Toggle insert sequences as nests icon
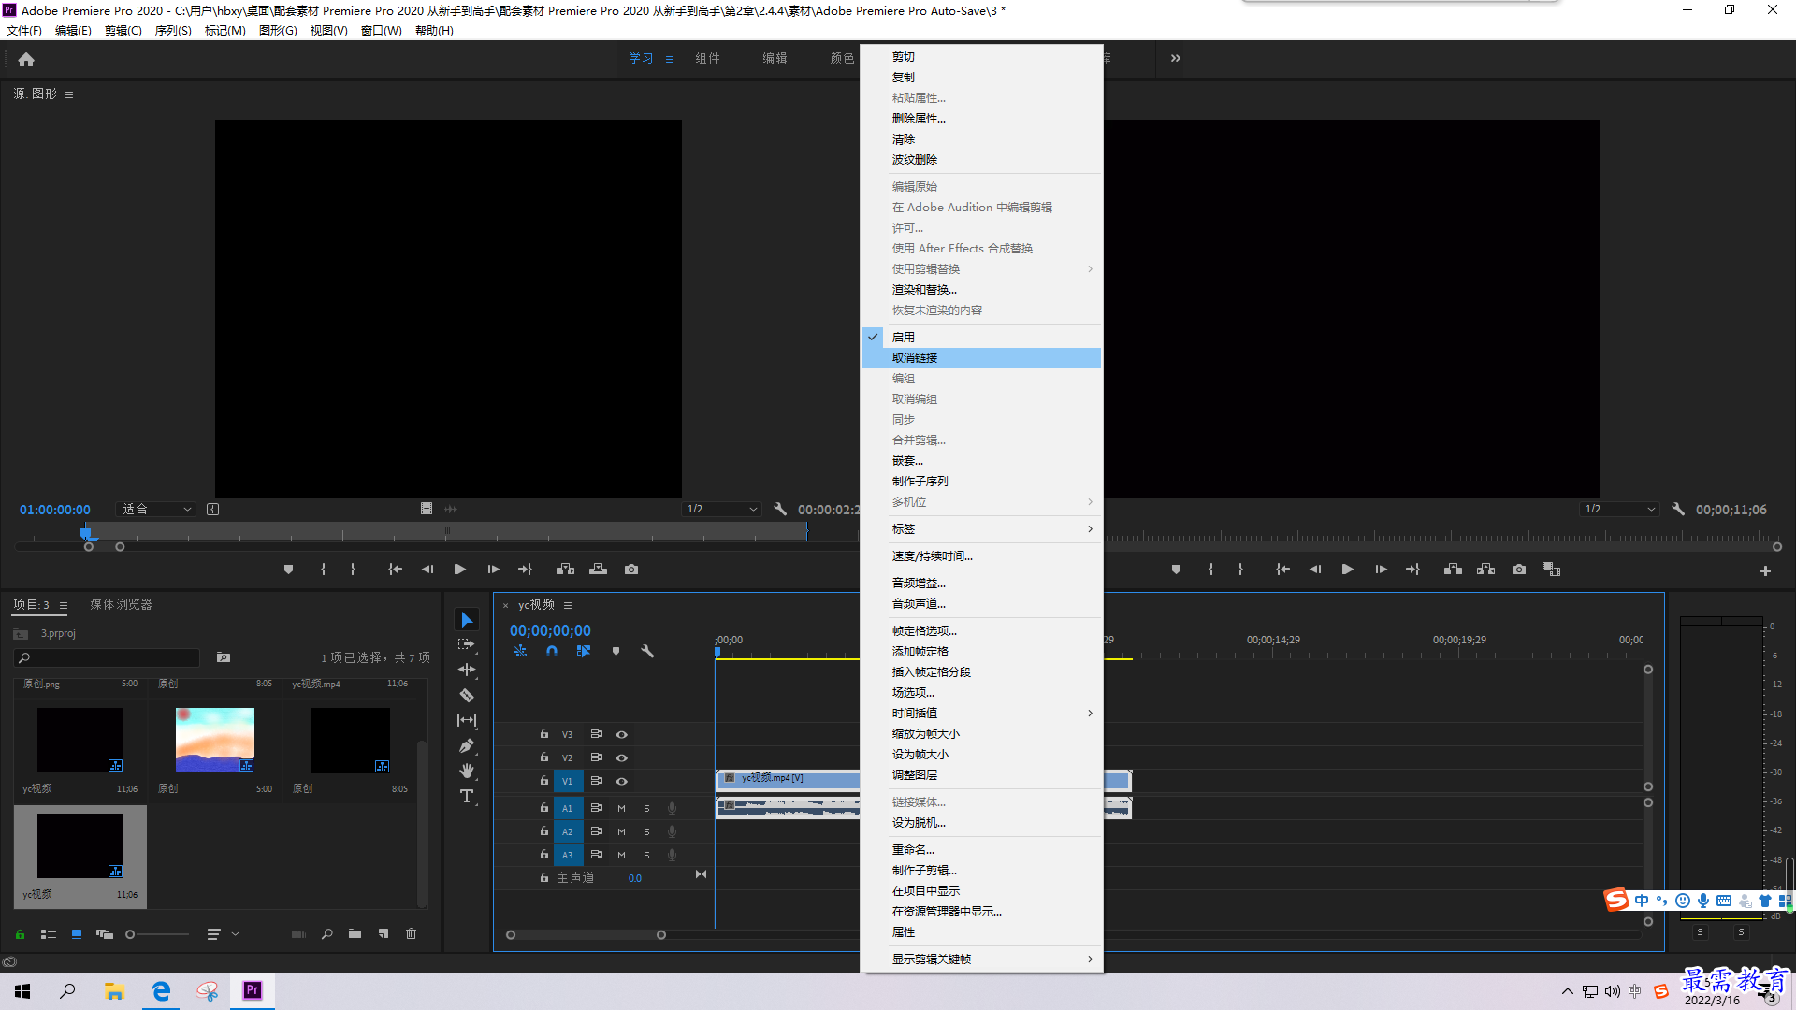This screenshot has width=1796, height=1010. point(520,651)
